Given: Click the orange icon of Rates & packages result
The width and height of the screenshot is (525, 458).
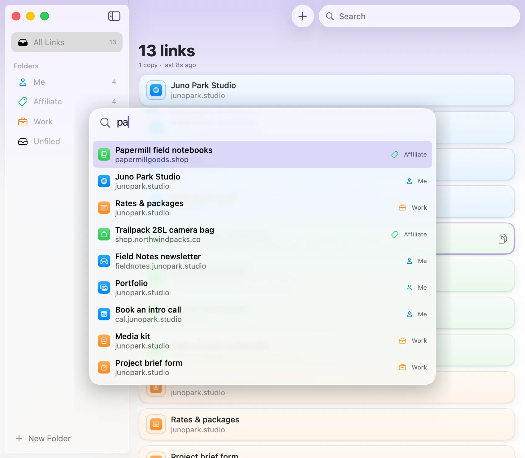Looking at the screenshot, I should coord(104,208).
